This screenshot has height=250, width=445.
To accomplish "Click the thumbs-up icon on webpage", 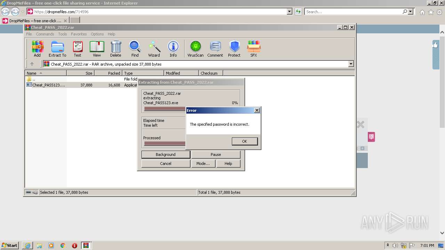I will coord(435,45).
